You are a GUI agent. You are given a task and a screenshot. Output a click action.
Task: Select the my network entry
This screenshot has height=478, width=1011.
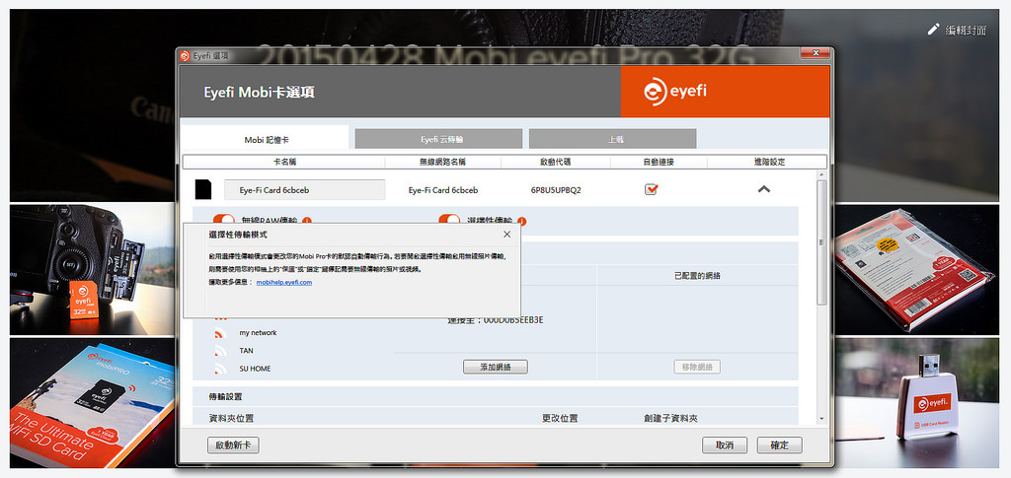[258, 333]
